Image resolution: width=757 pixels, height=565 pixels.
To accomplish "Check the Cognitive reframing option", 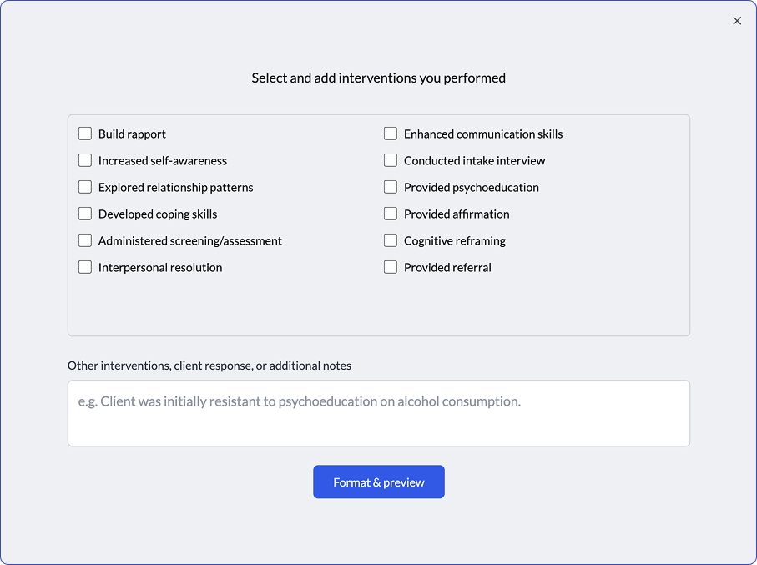I will coord(391,240).
